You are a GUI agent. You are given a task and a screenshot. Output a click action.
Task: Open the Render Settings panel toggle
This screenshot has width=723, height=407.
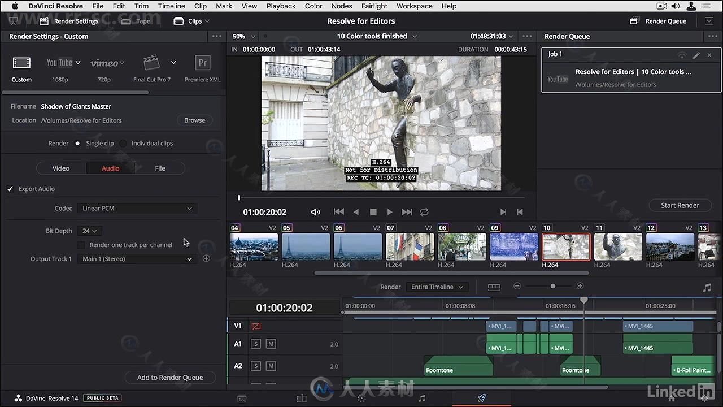click(69, 21)
